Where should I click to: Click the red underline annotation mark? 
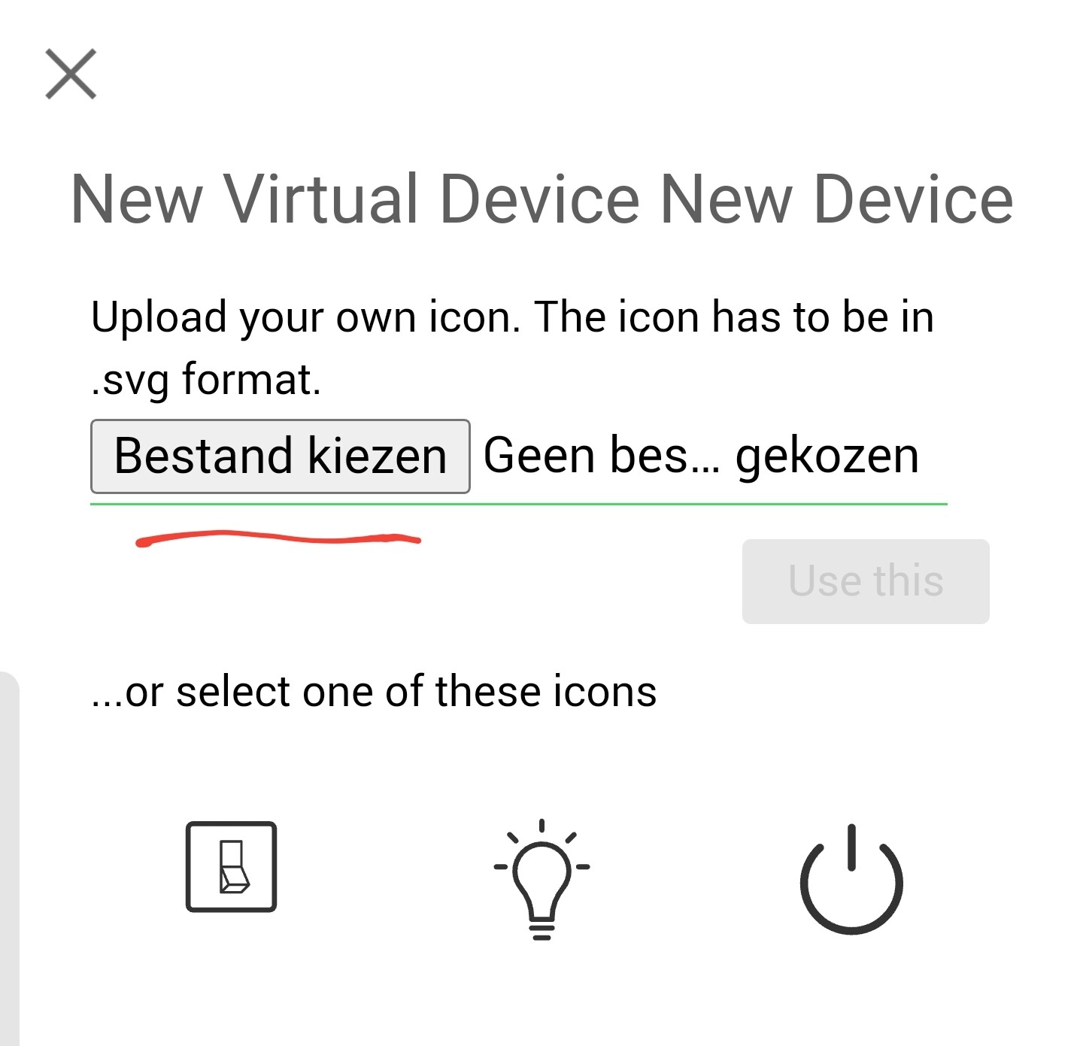278,537
